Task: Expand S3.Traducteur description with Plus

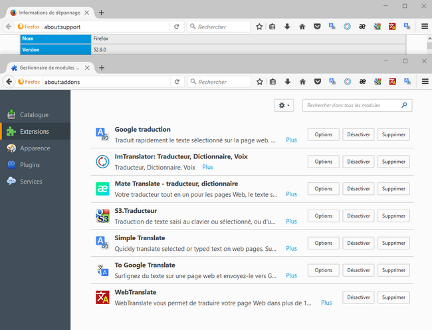Action: (291, 222)
